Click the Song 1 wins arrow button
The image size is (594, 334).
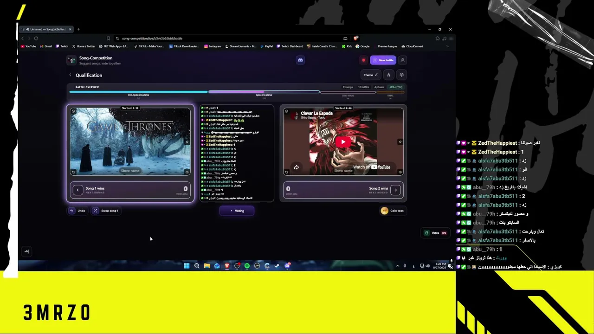point(77,190)
